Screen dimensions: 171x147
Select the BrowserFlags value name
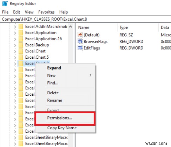pyautogui.click(x=96, y=42)
